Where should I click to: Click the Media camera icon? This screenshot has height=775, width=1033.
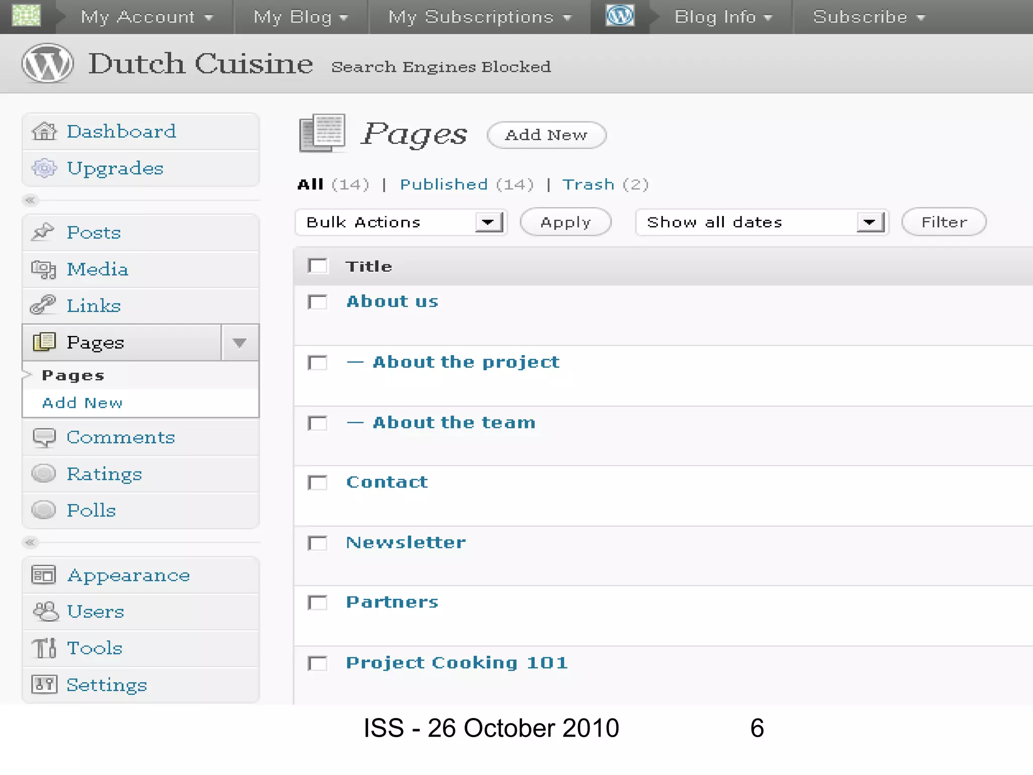[x=43, y=269]
